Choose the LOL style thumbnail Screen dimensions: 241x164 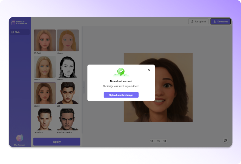(68, 93)
